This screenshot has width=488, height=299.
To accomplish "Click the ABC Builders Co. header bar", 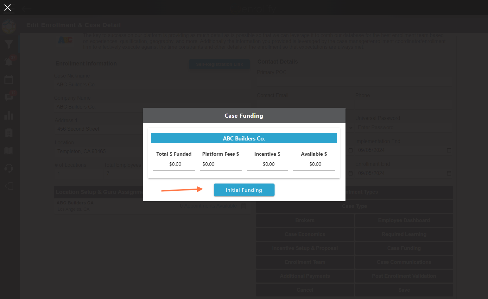I will point(244,138).
